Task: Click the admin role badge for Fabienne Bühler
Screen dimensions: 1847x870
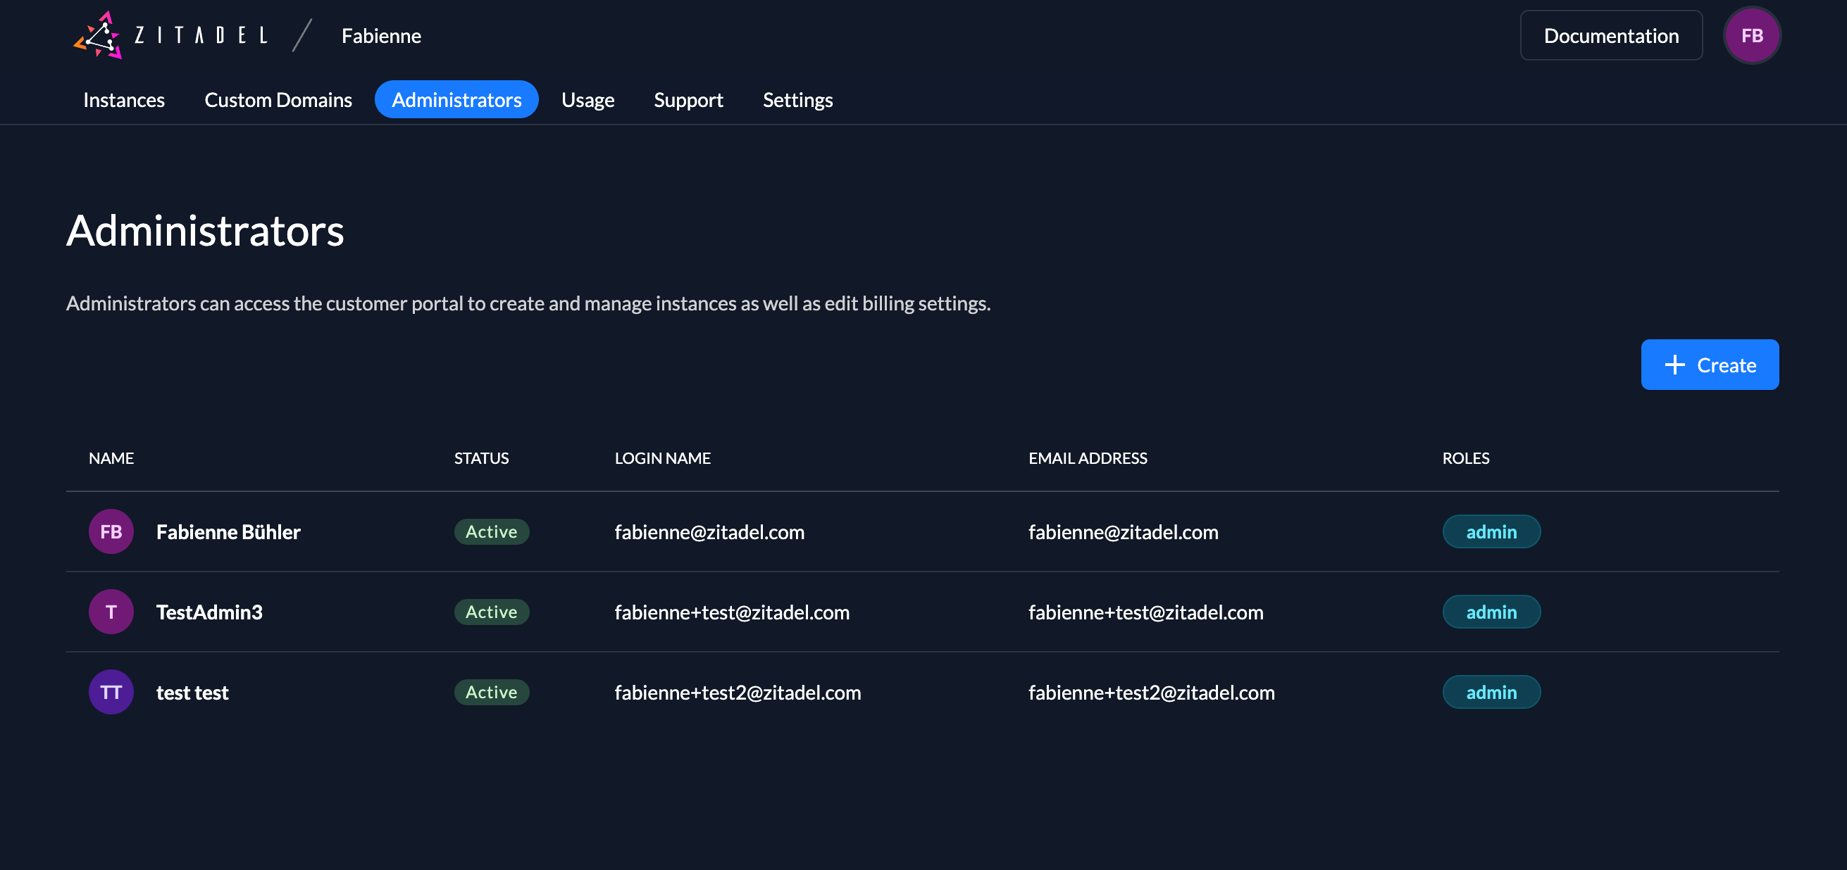Action: (1491, 531)
